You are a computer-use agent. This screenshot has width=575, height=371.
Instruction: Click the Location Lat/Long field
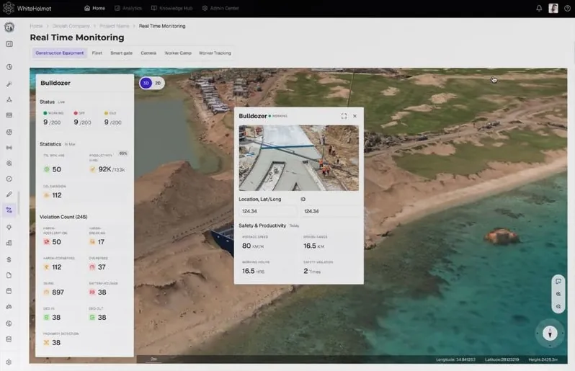[267, 211]
